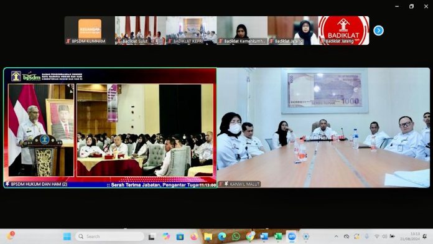Open the Copilot taskbar icon
This screenshot has width=433, height=244.
pyautogui.click(x=166, y=237)
